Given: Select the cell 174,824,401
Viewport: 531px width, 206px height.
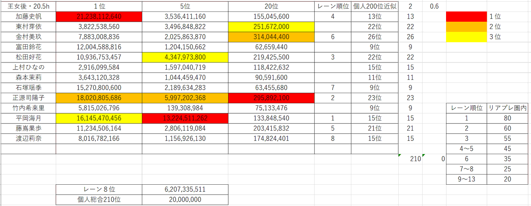Looking at the screenshot, I should click(x=271, y=139).
